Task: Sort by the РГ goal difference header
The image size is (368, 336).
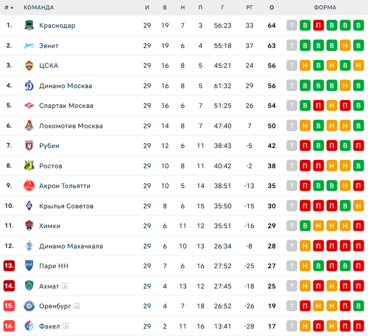Action: point(249,8)
